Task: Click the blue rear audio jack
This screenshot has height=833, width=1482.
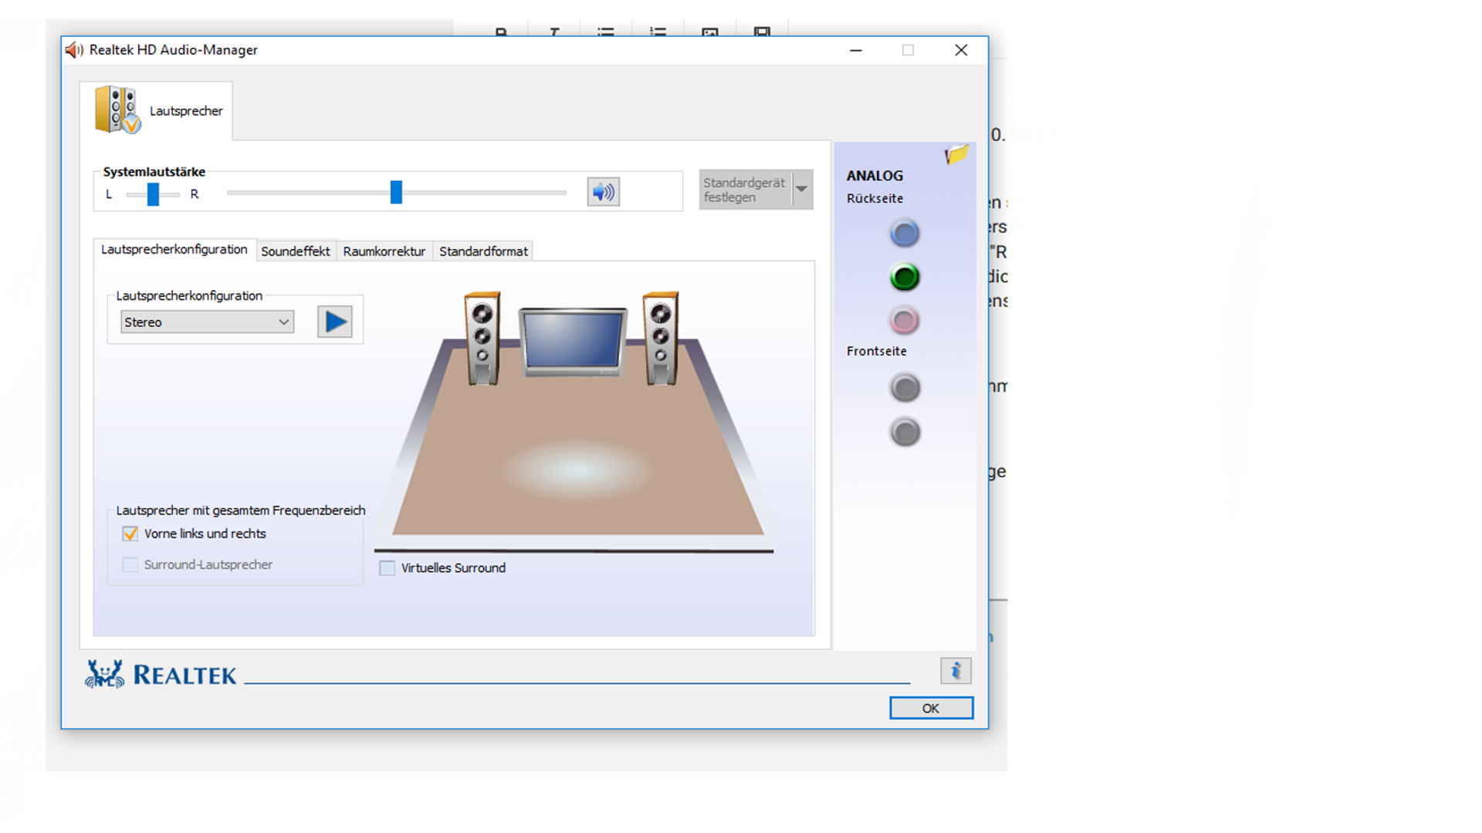Action: pos(905,233)
